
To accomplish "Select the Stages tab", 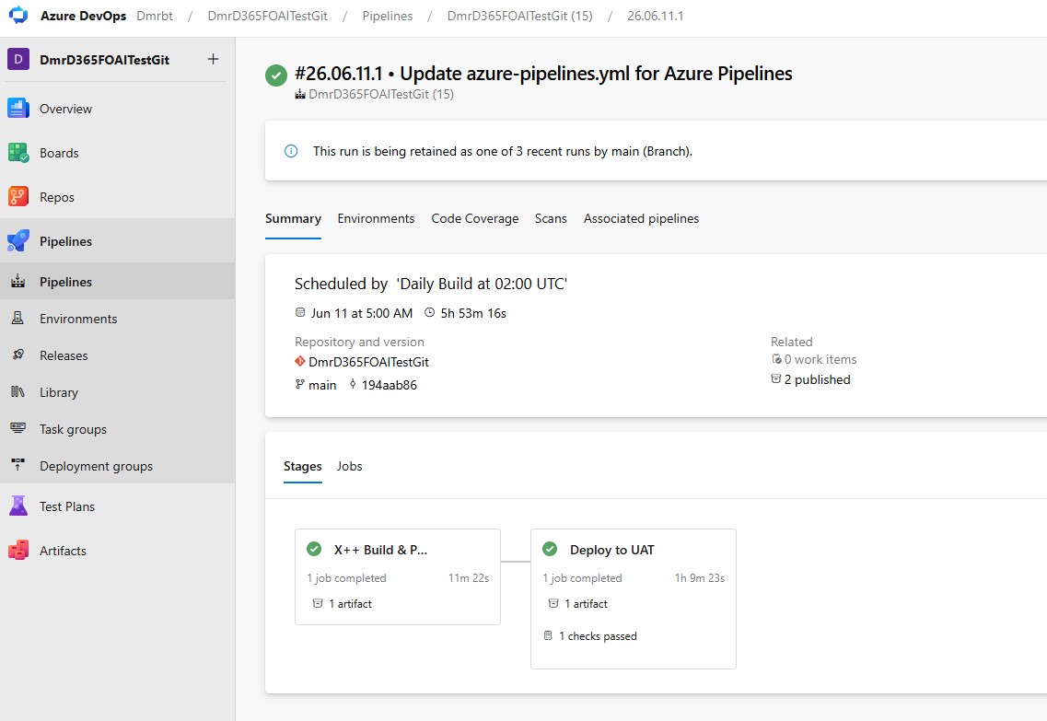I will (302, 466).
